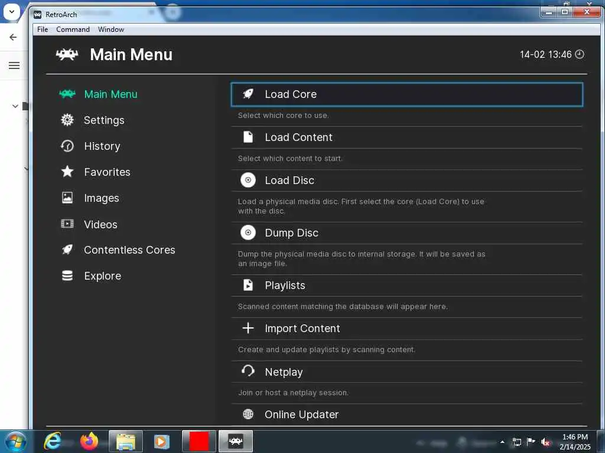Click the Favorites star icon
Screen dimensions: 605x453
pyautogui.click(x=67, y=172)
